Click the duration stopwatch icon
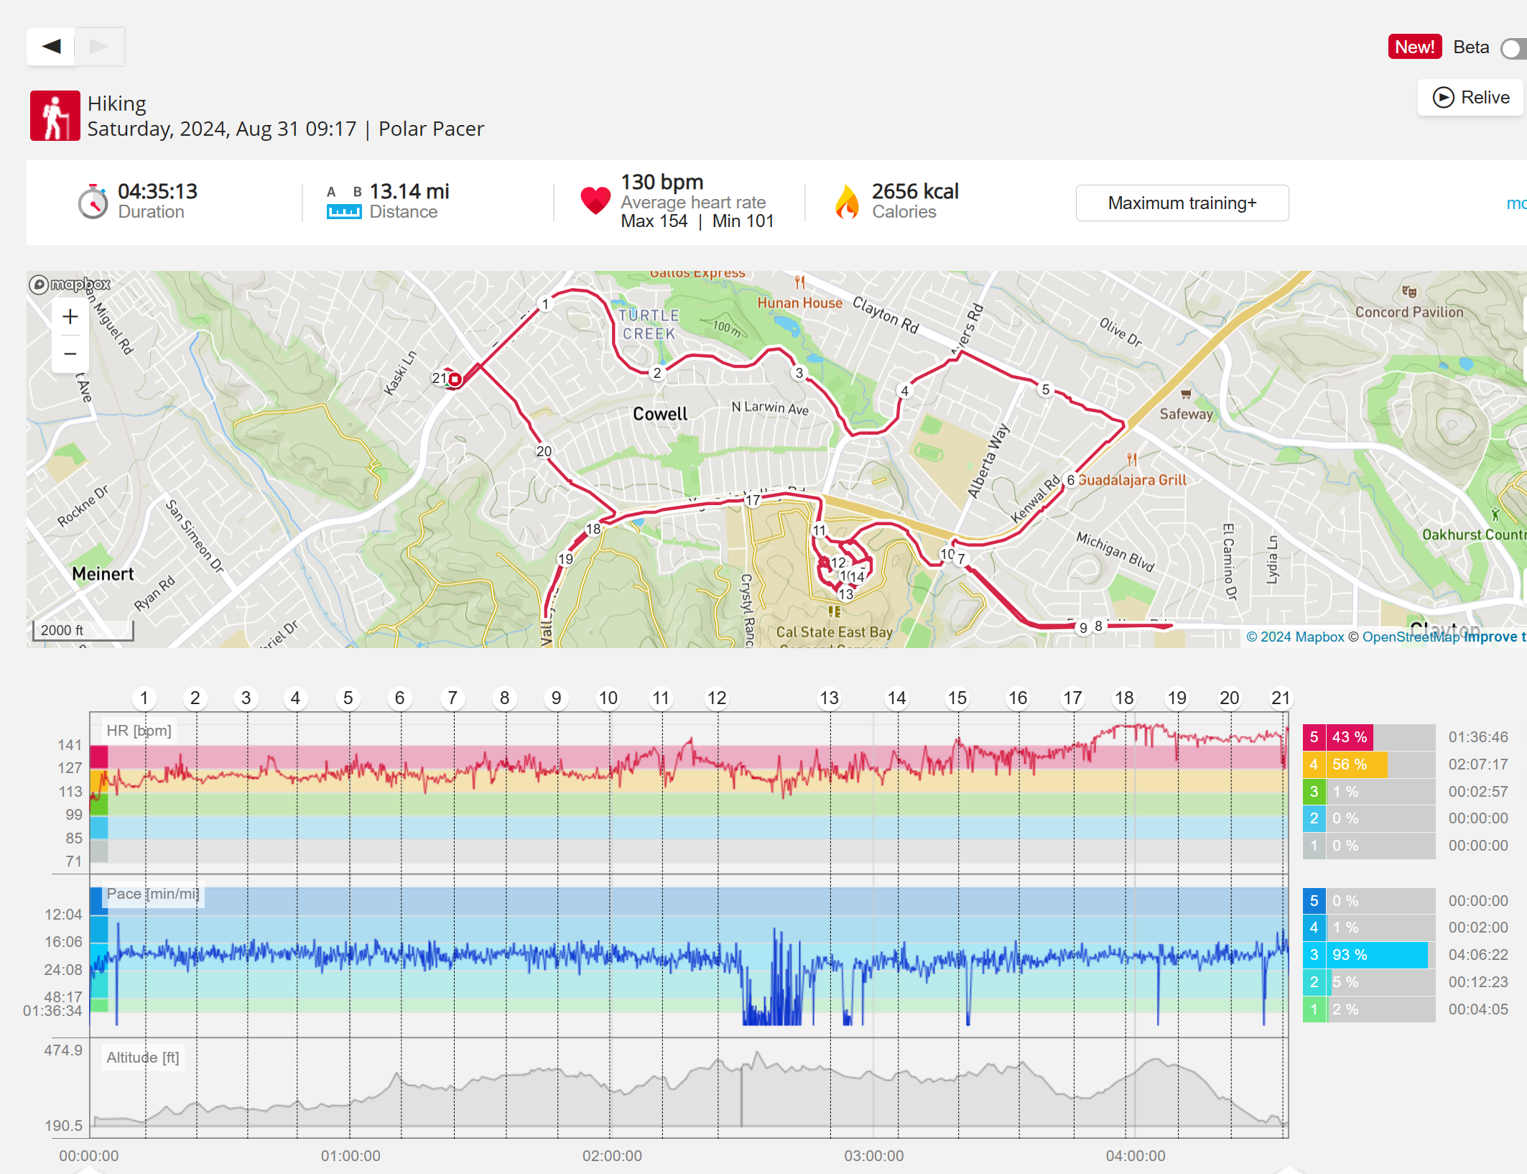The image size is (1527, 1174). click(x=93, y=202)
